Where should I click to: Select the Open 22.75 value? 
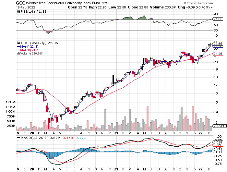coord(78,7)
